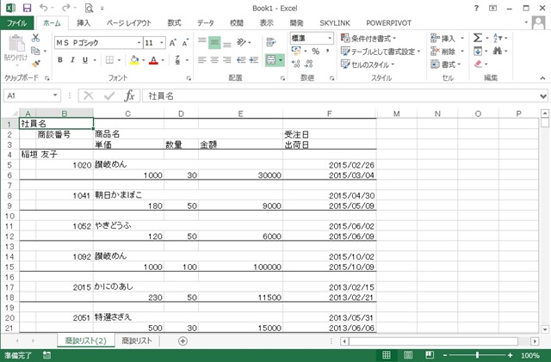Click the macro recording status bar icon
551x362 pixels.
(46, 355)
